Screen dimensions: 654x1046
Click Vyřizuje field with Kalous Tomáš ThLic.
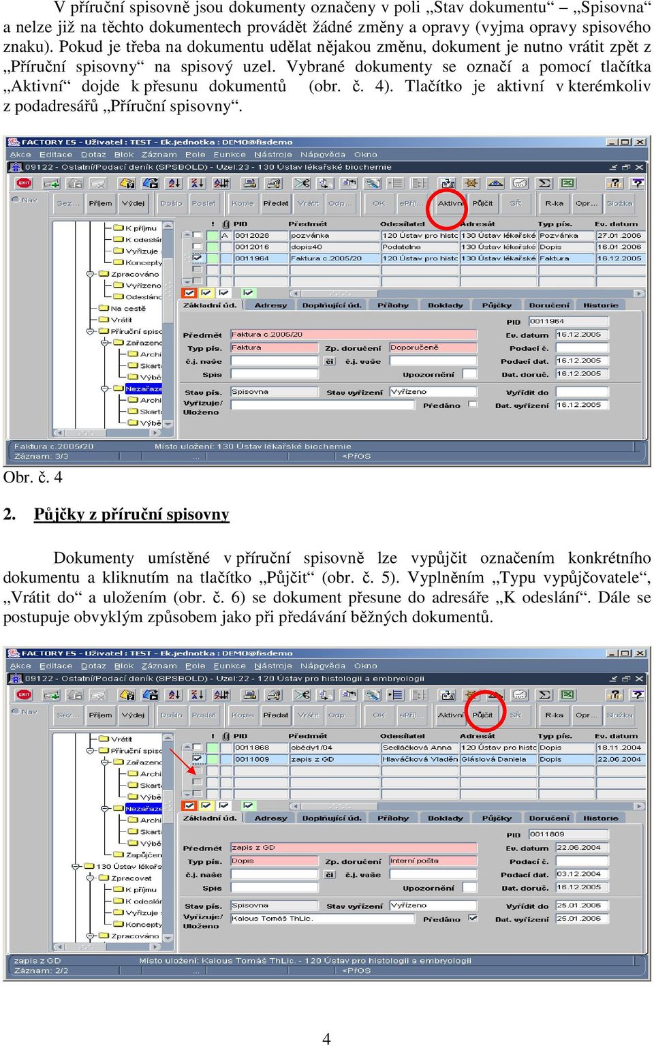tap(322, 919)
